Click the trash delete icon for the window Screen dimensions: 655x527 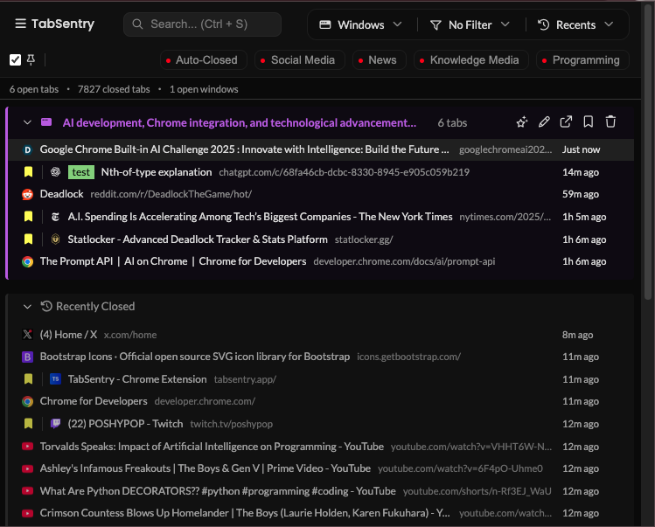coord(610,122)
